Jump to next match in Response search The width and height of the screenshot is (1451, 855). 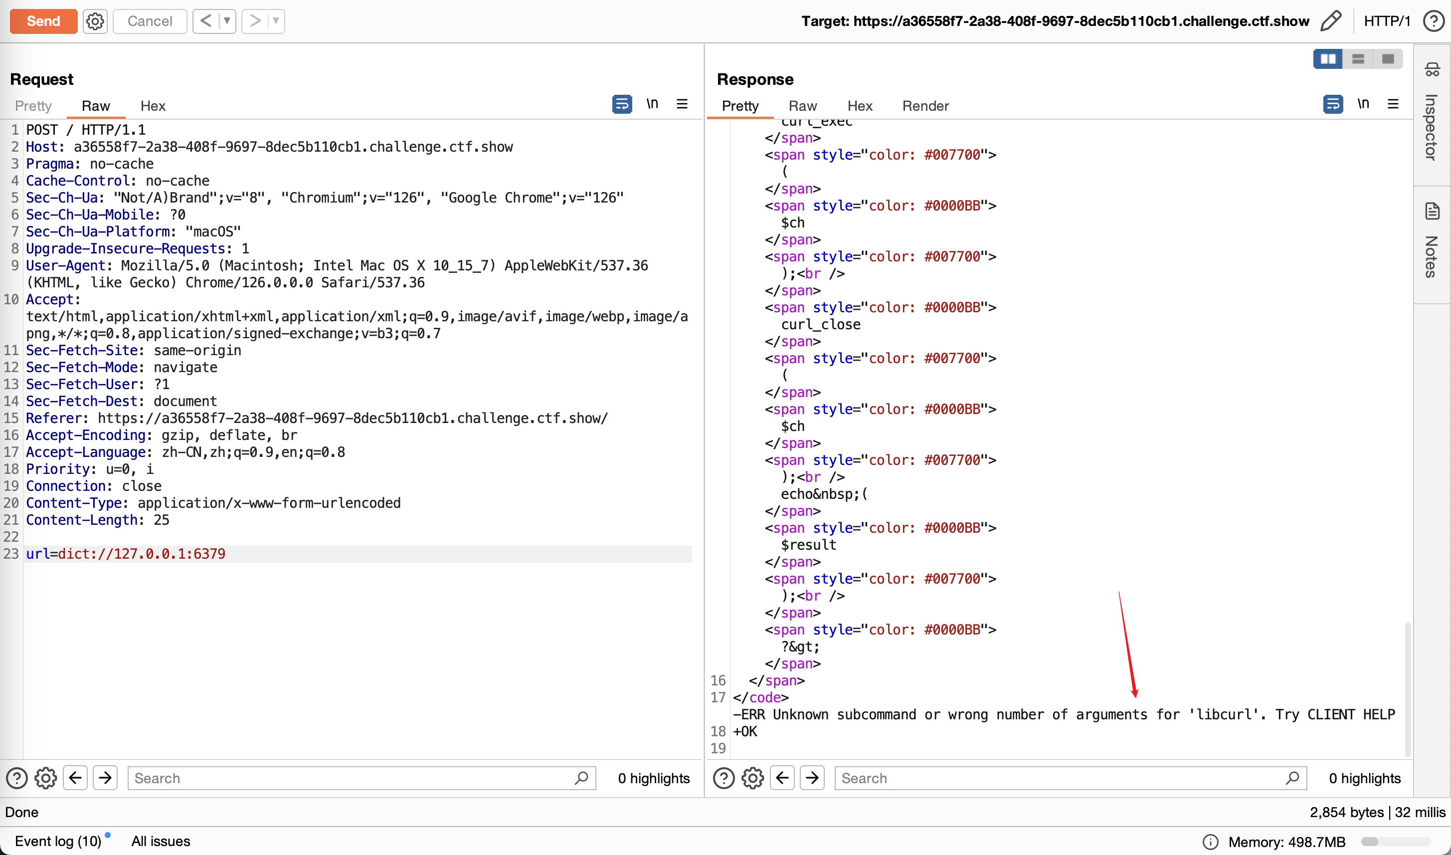[x=812, y=778]
